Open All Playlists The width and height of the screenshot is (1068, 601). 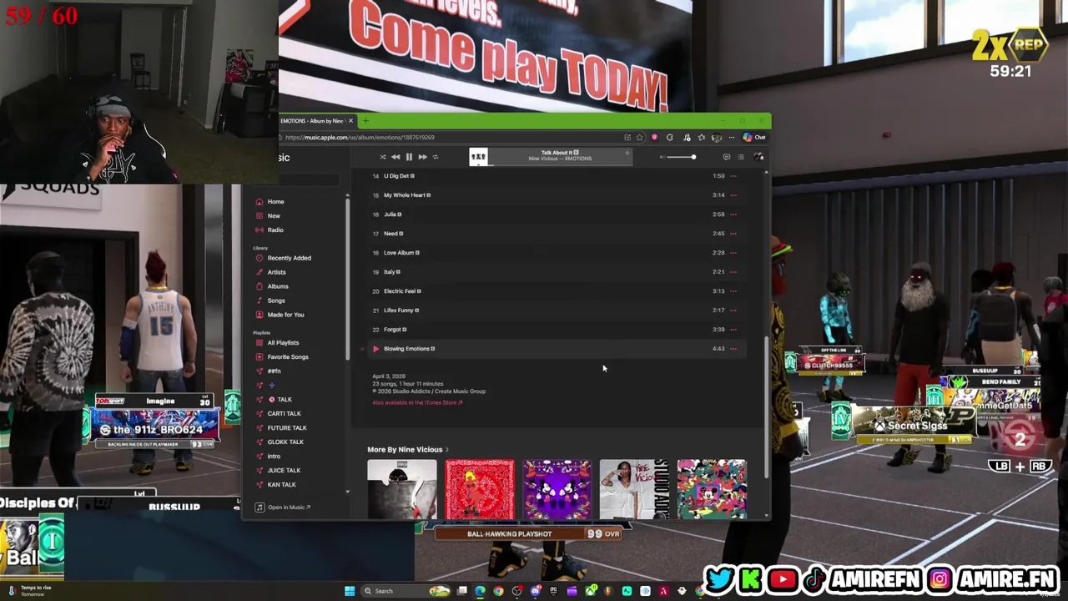(x=283, y=343)
